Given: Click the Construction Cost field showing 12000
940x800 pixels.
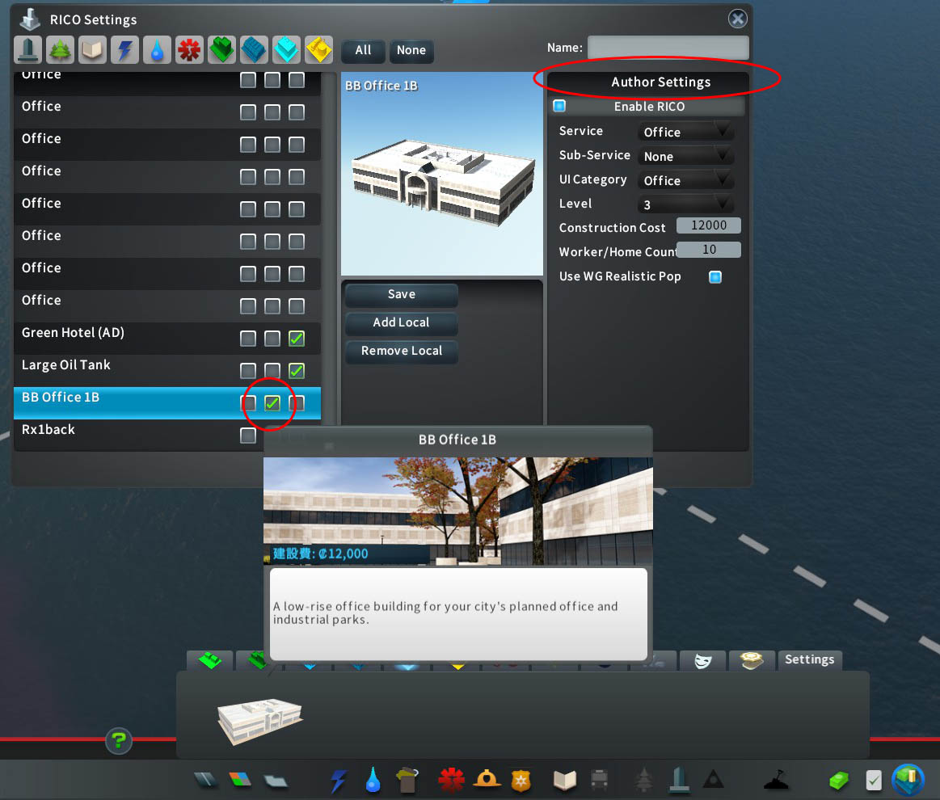Looking at the screenshot, I should (x=709, y=225).
